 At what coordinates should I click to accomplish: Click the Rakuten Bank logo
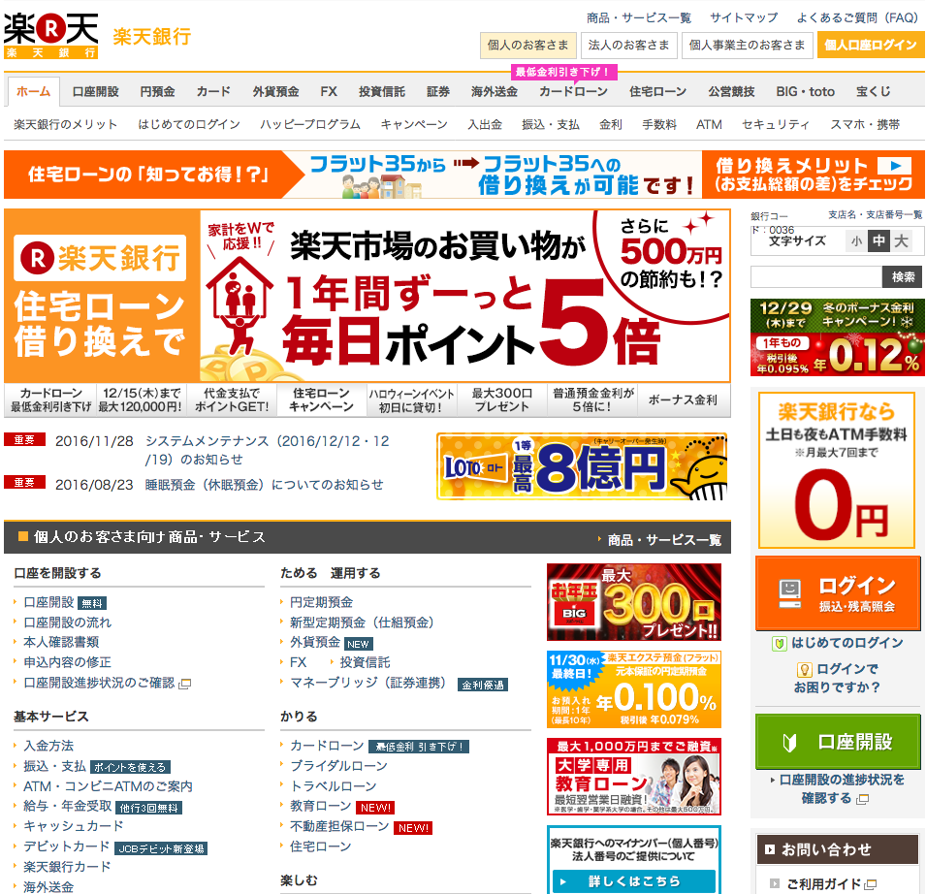click(50, 36)
